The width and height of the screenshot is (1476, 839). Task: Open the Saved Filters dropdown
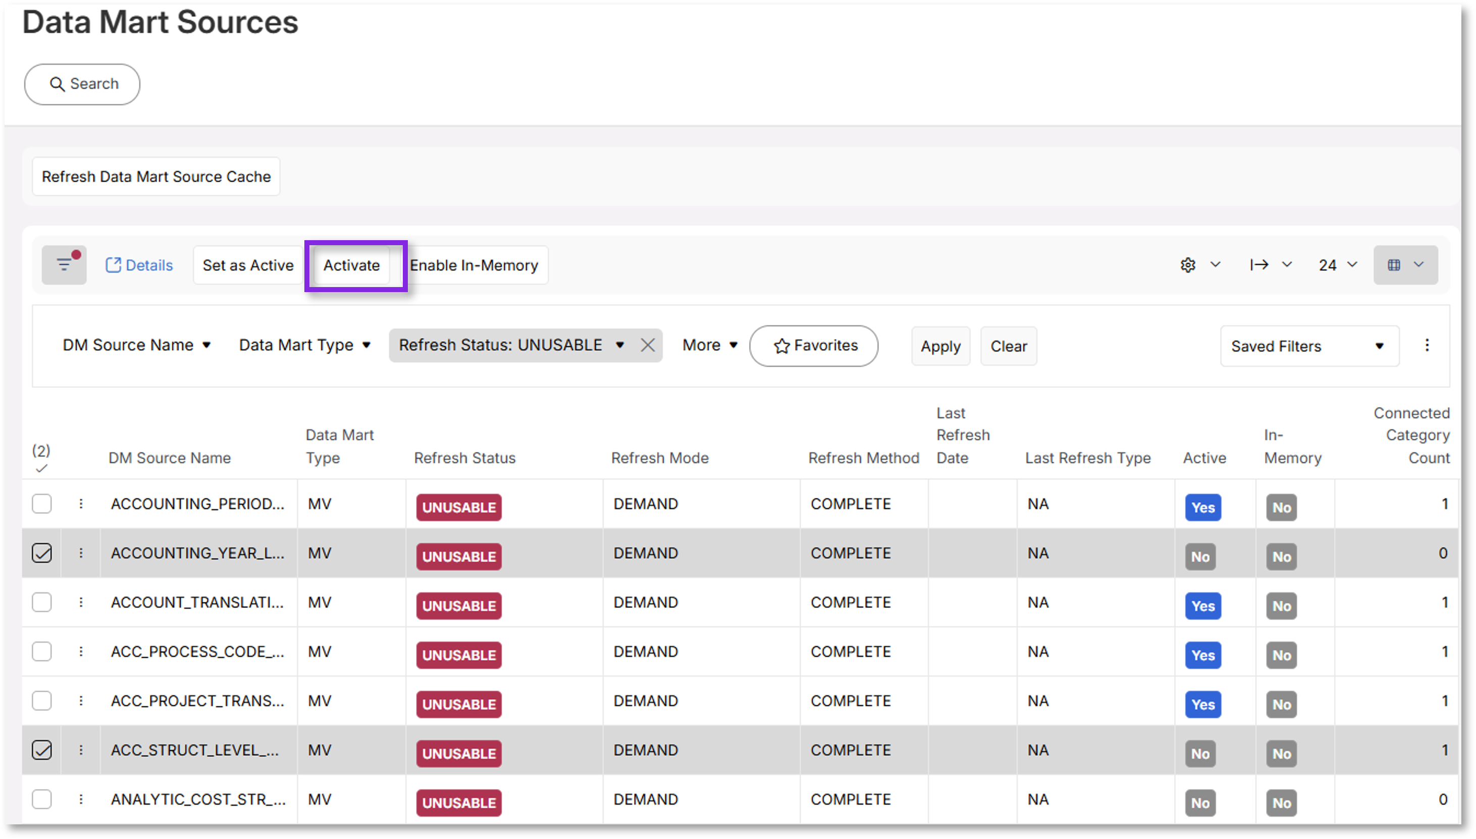pyautogui.click(x=1309, y=346)
